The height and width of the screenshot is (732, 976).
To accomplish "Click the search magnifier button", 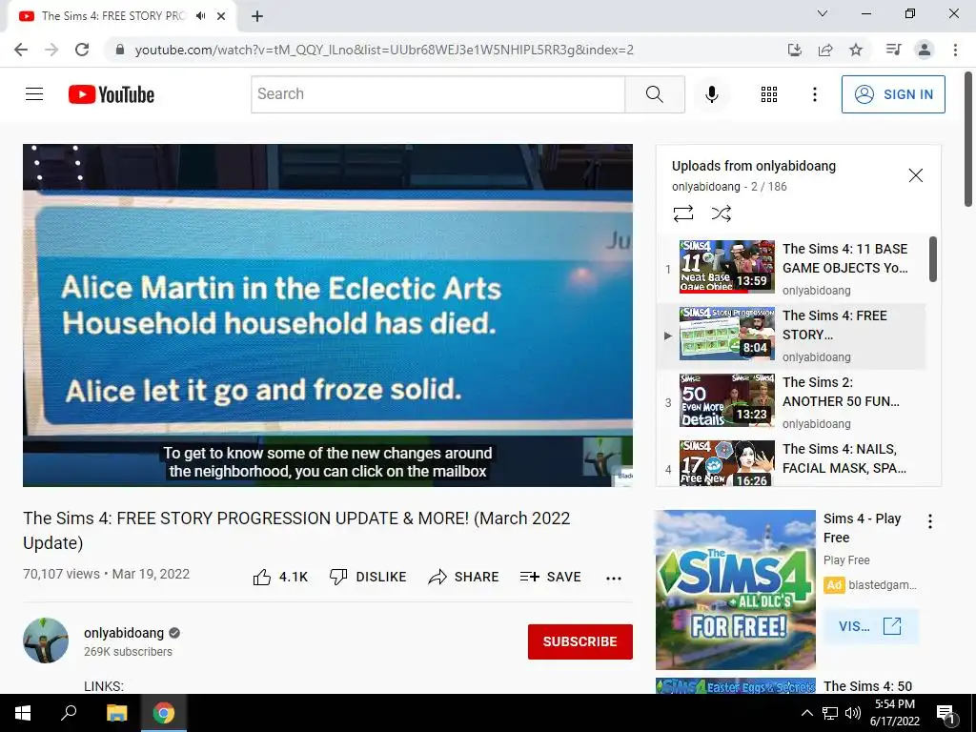I will tap(655, 94).
